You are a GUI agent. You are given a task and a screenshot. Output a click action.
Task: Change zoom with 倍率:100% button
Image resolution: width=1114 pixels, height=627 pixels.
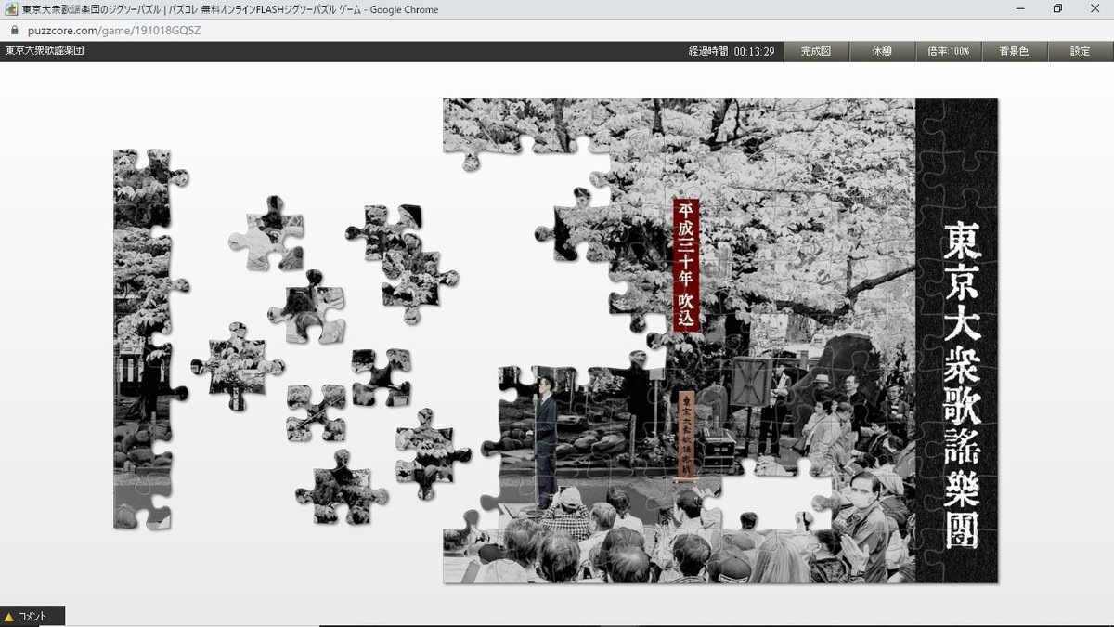(x=948, y=51)
